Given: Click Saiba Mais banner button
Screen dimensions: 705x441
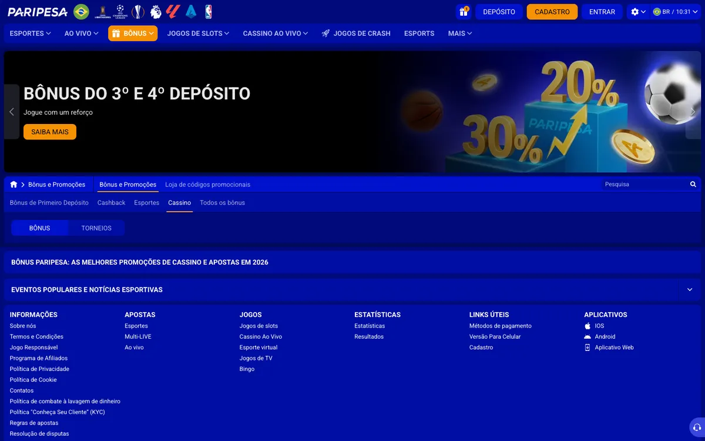Looking at the screenshot, I should coord(50,132).
